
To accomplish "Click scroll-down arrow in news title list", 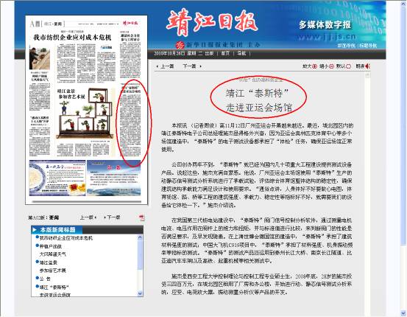I will pos(140,293).
